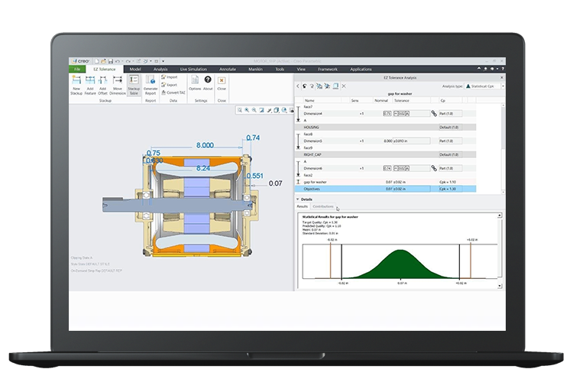The height and width of the screenshot is (382, 573).
Task: Click the link icon on Dimension4 row
Action: (x=434, y=113)
